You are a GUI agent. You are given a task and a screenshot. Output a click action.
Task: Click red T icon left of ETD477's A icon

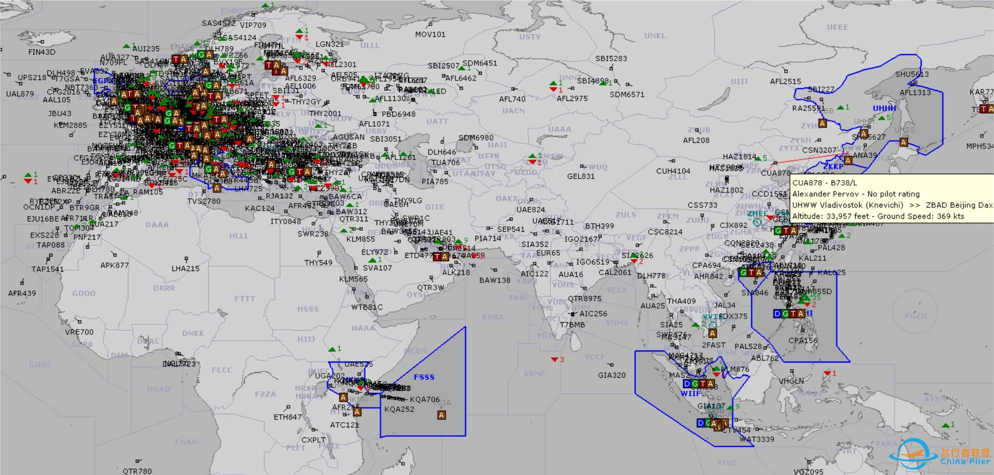tap(437, 257)
